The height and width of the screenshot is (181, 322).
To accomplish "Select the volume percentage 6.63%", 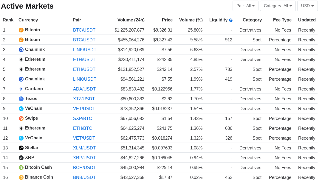I will [x=196, y=50].
